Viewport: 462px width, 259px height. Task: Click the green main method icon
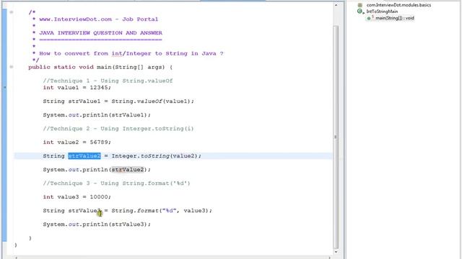(x=369, y=18)
